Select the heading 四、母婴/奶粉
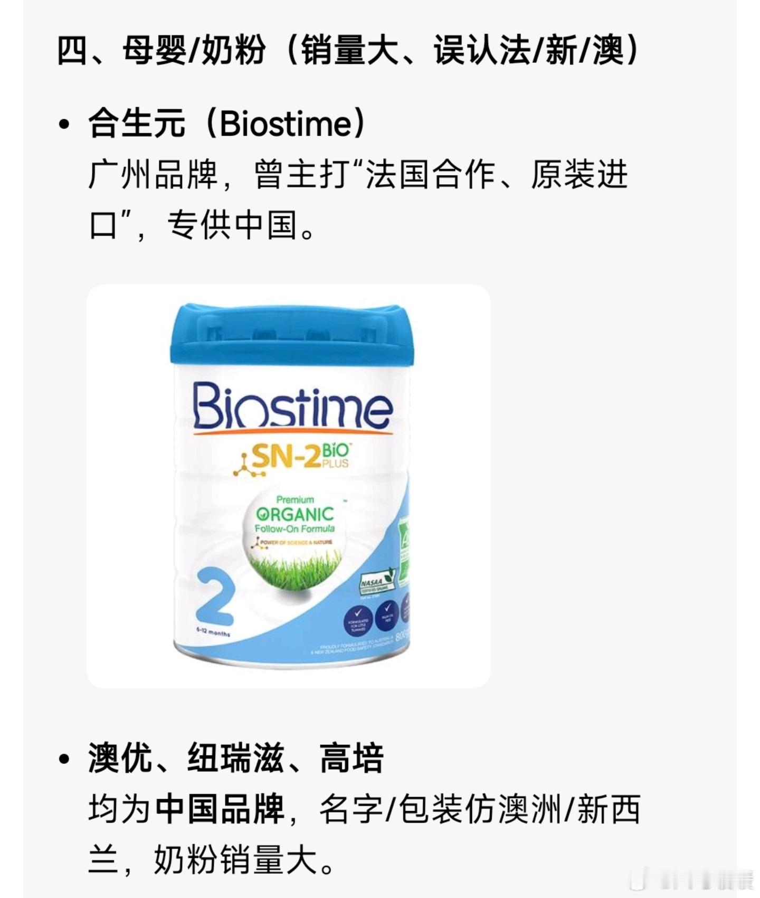760x898 pixels. pyautogui.click(x=161, y=51)
